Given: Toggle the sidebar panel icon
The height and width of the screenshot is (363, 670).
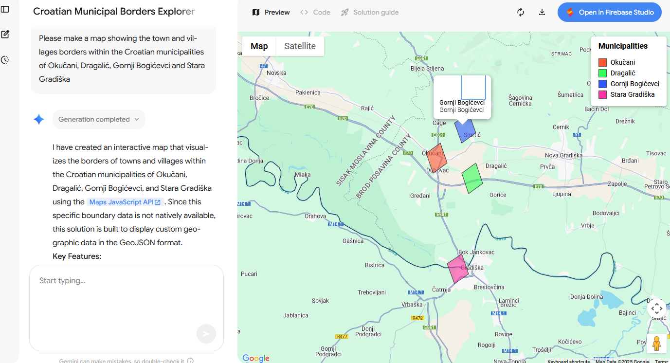Looking at the screenshot, I should 5,10.
